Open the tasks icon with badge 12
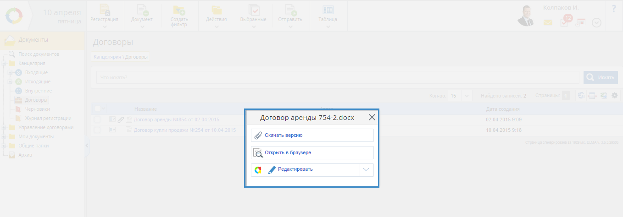 pos(565,21)
